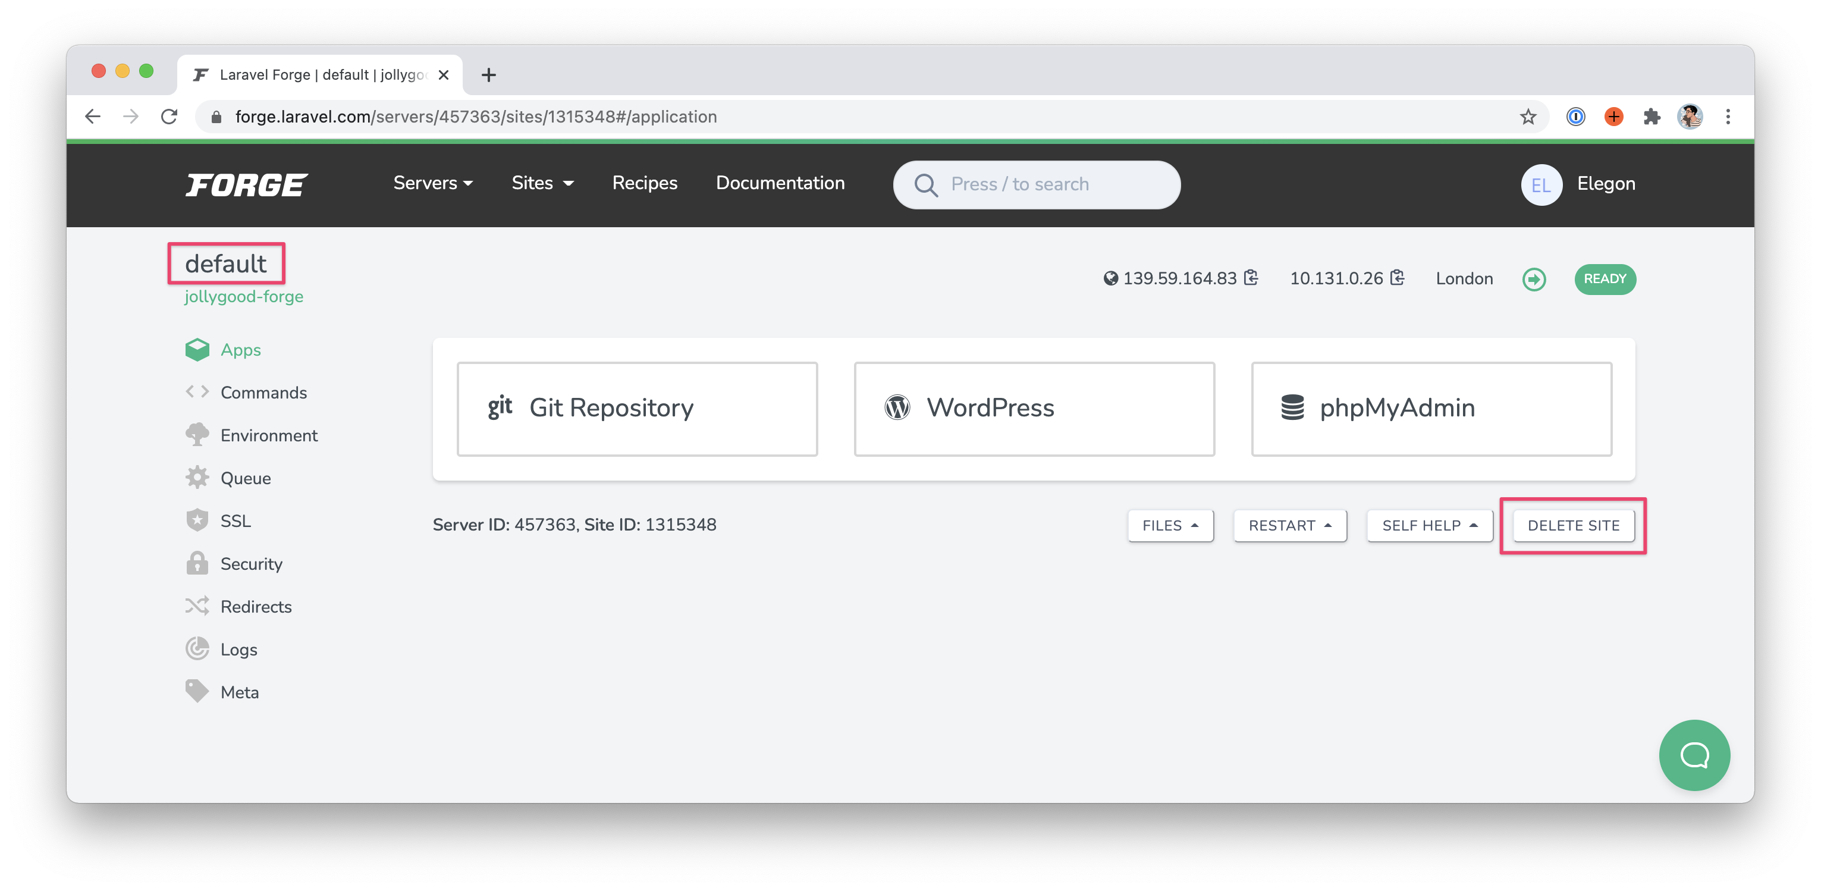The height and width of the screenshot is (891, 1821).
Task: Install from Git Repository card
Action: [x=637, y=409]
